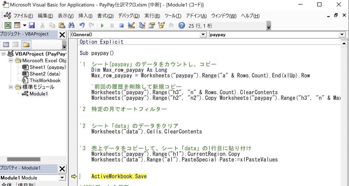Click the project tree horizontal scrollbar thumb
The height and width of the screenshot is (186, 349).
24,159
